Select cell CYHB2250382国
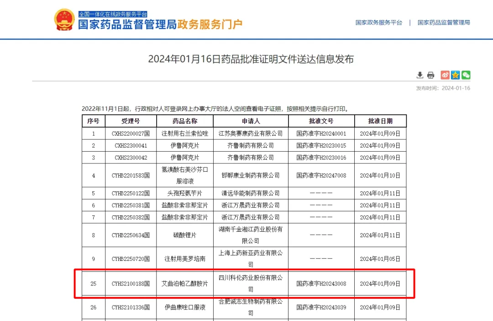This screenshot has width=493, height=321. pyautogui.click(x=131, y=217)
